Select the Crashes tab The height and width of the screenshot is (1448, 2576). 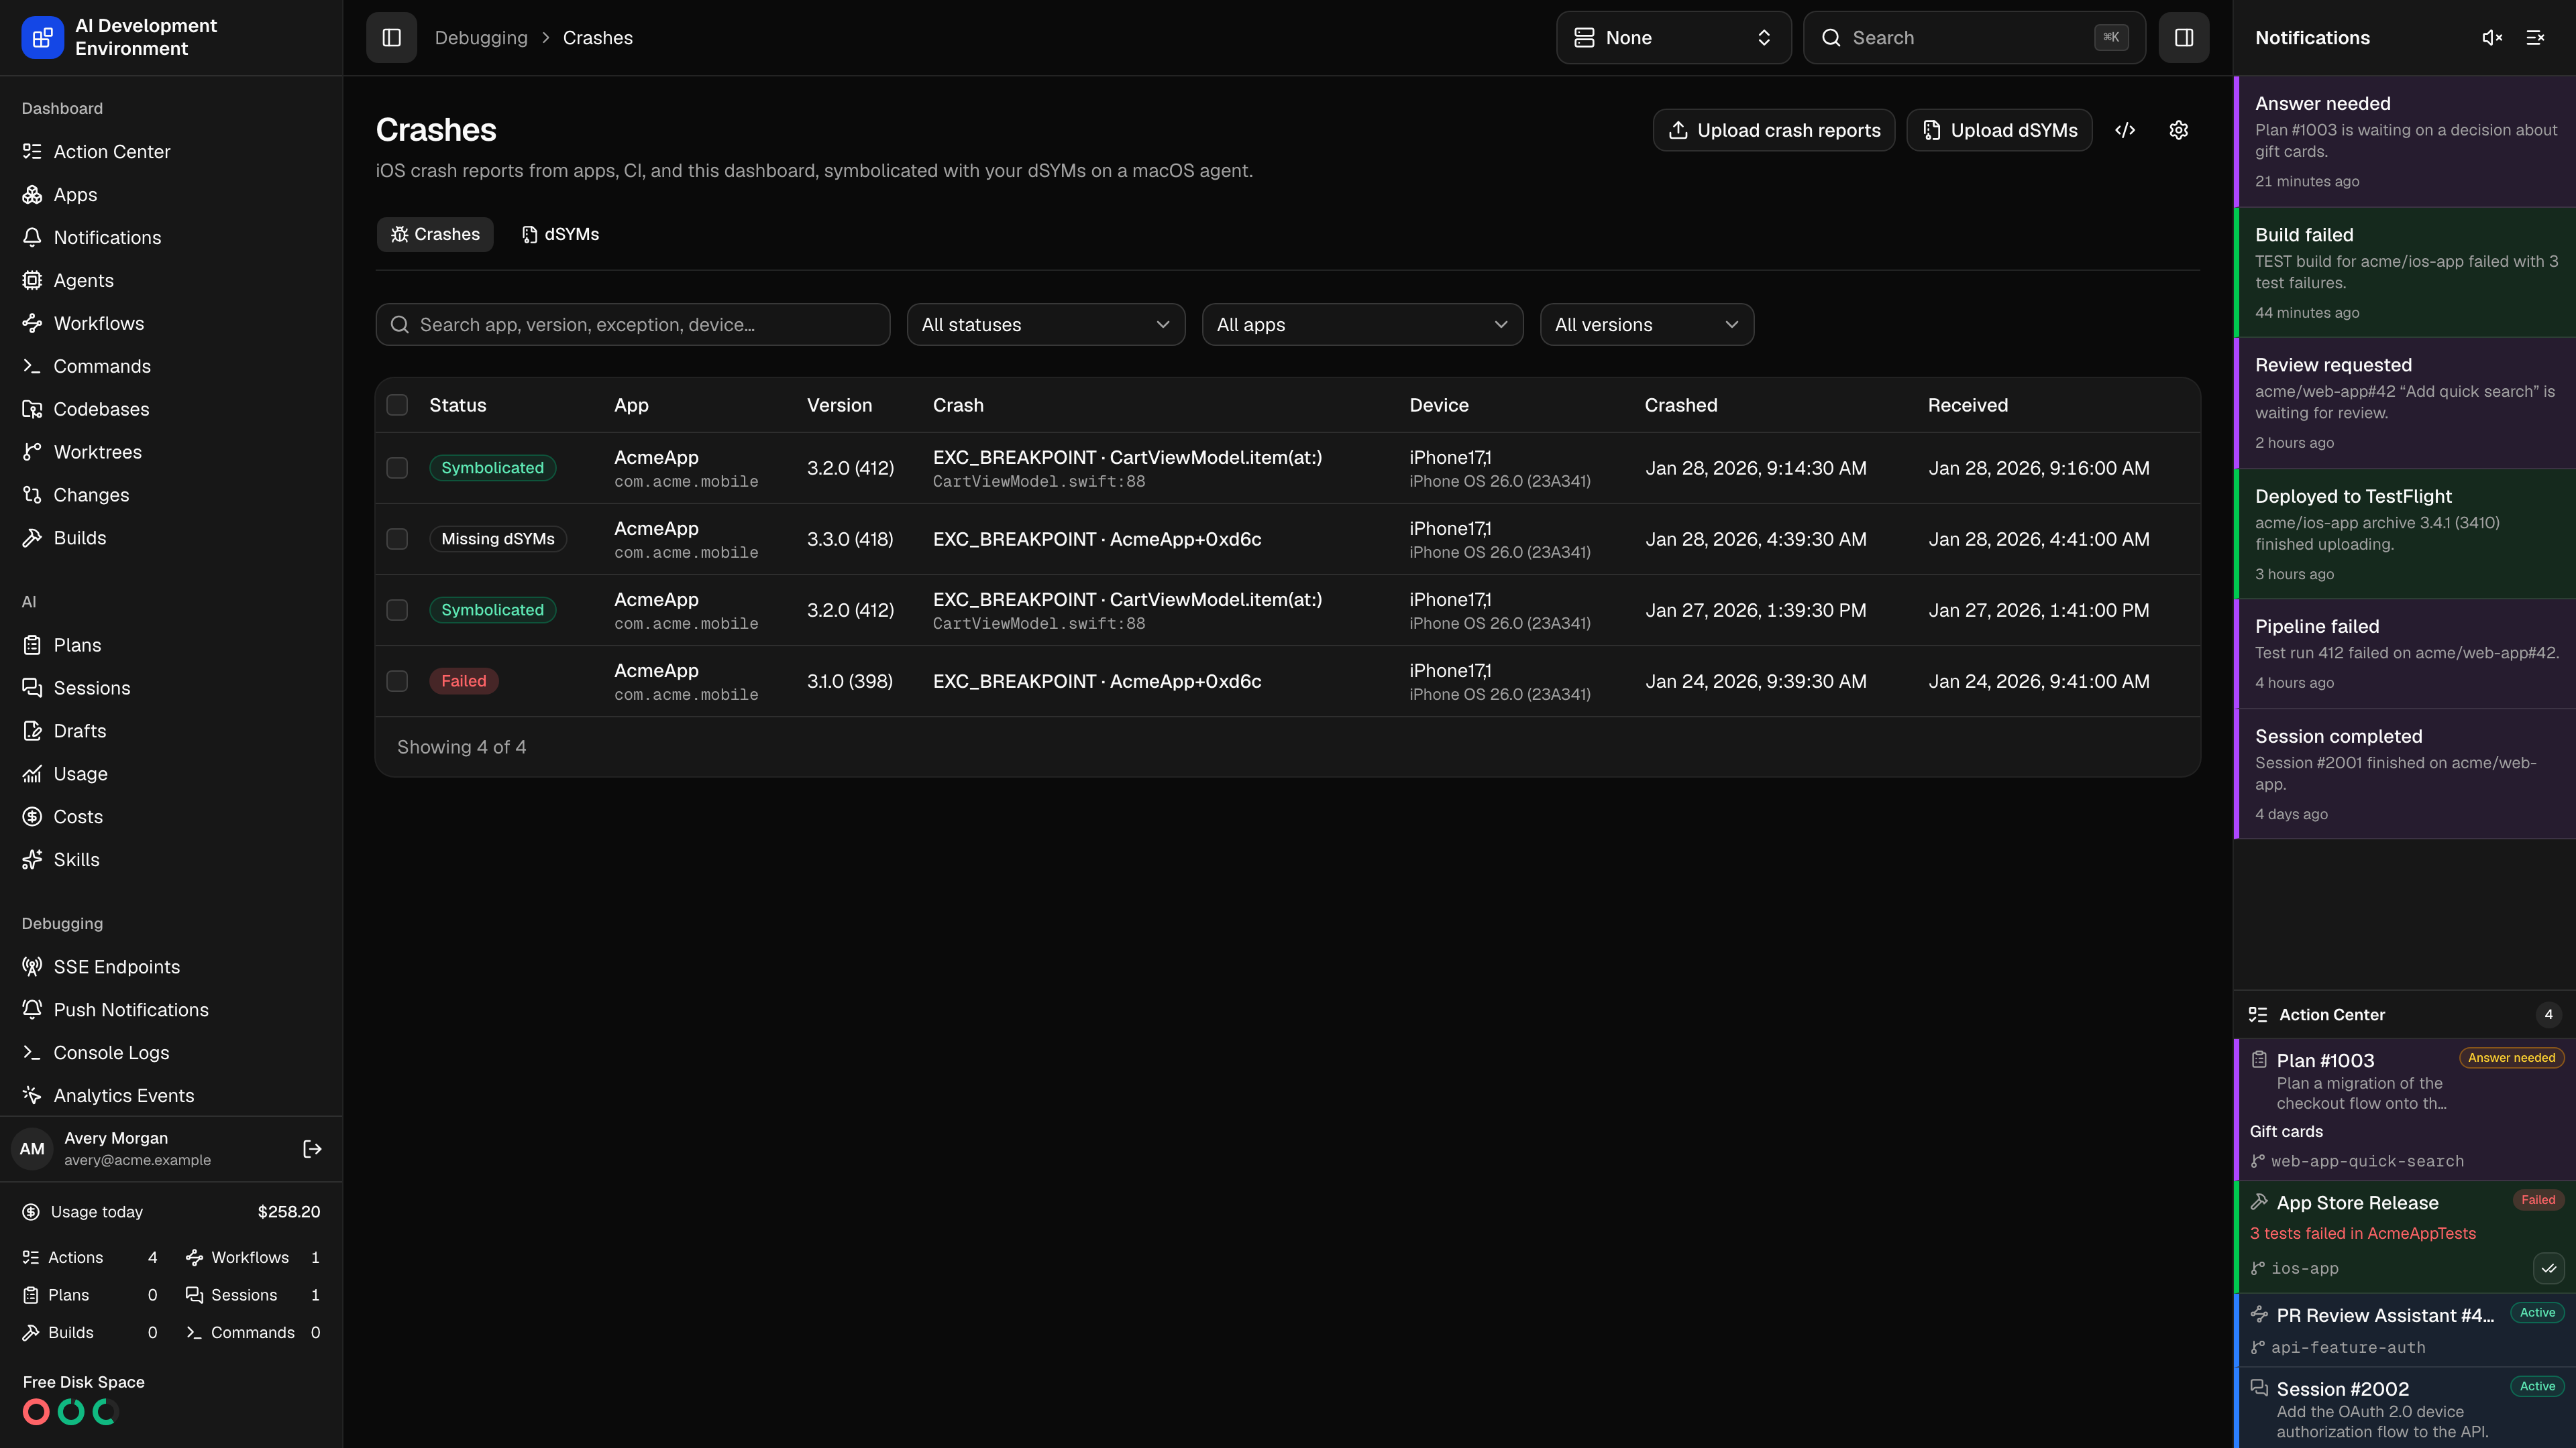pos(435,235)
